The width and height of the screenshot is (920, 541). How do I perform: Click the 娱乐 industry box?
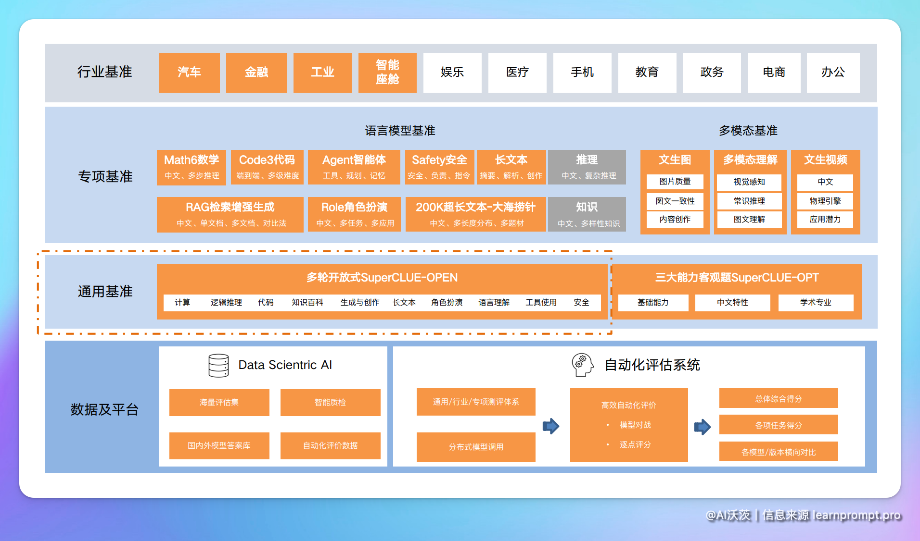pos(452,73)
